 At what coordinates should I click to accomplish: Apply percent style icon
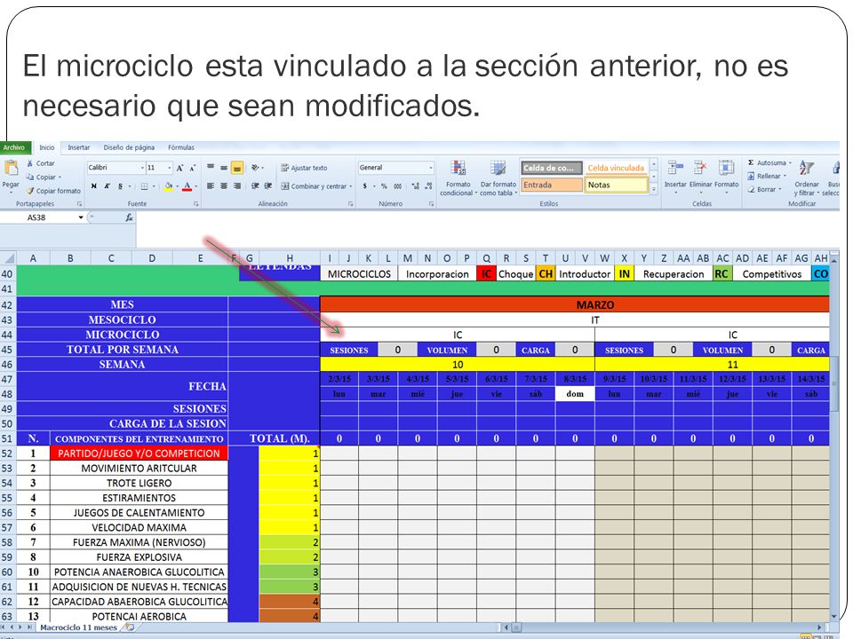pos(384,185)
